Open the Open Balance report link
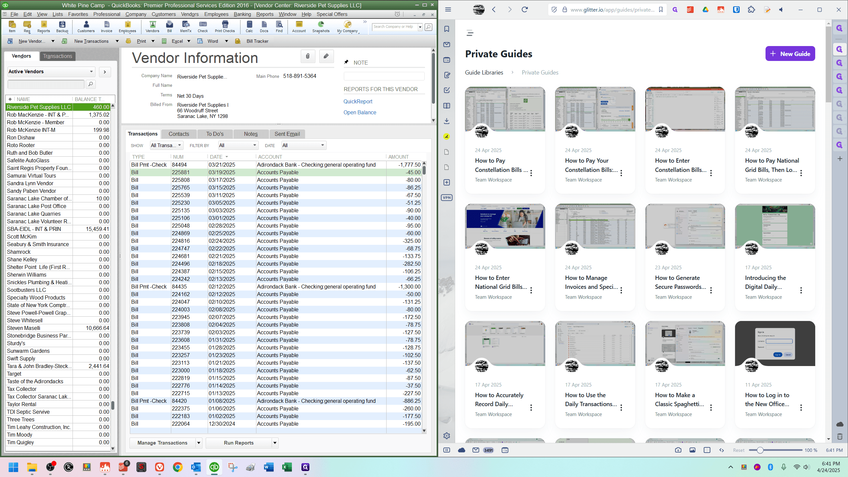Image resolution: width=848 pixels, height=477 pixels. 360,113
